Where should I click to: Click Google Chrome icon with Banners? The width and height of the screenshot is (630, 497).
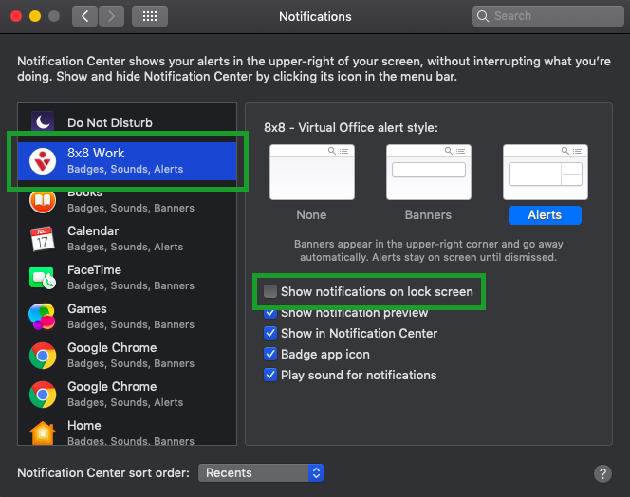point(43,355)
